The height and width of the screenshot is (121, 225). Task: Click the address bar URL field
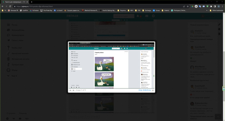(x=98, y=6)
